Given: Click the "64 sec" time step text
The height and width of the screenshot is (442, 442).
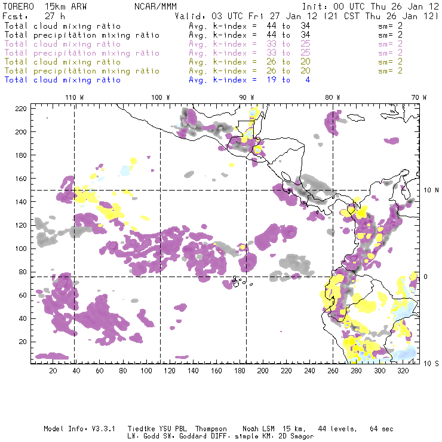Looking at the screenshot, I should click(382, 429).
